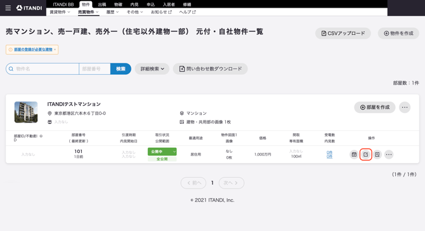Click the 物件名 search field

pyautogui.click(x=43, y=69)
